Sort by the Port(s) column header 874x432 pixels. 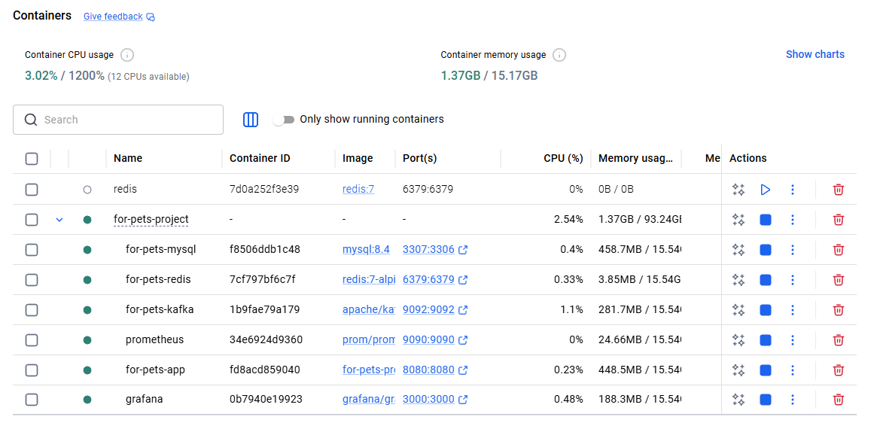pyautogui.click(x=420, y=158)
